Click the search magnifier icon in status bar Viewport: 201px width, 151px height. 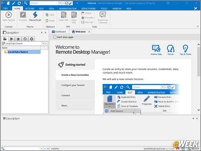pyautogui.click(x=3, y=149)
